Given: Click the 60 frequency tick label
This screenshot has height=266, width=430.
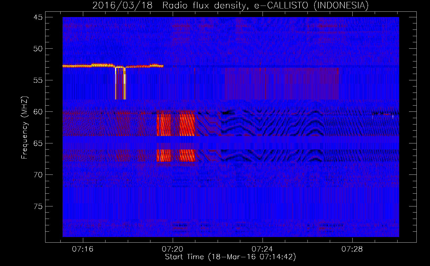Looking at the screenshot, I should click(x=38, y=112).
